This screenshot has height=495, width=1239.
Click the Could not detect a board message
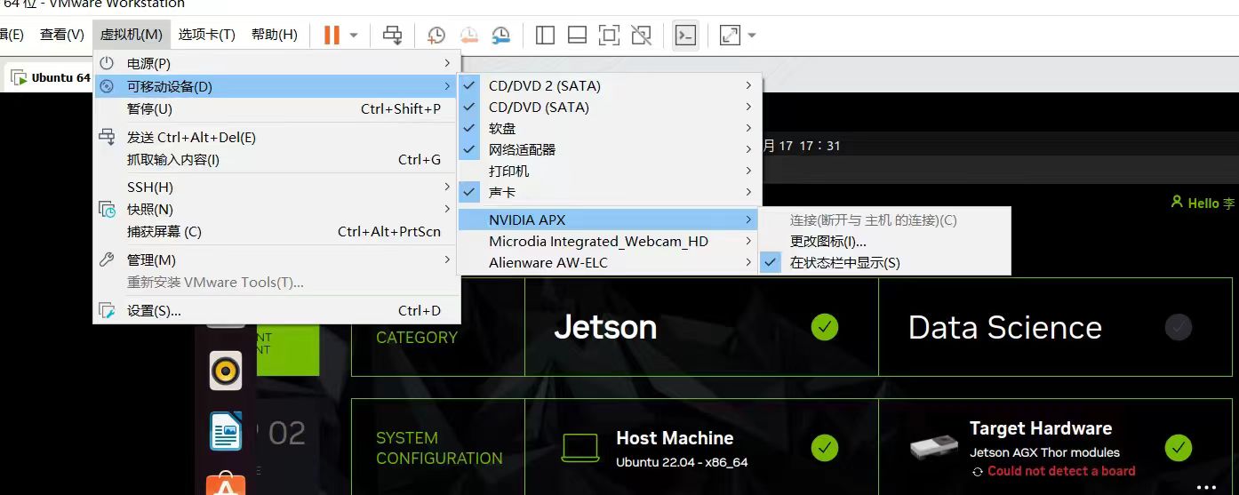point(1061,471)
